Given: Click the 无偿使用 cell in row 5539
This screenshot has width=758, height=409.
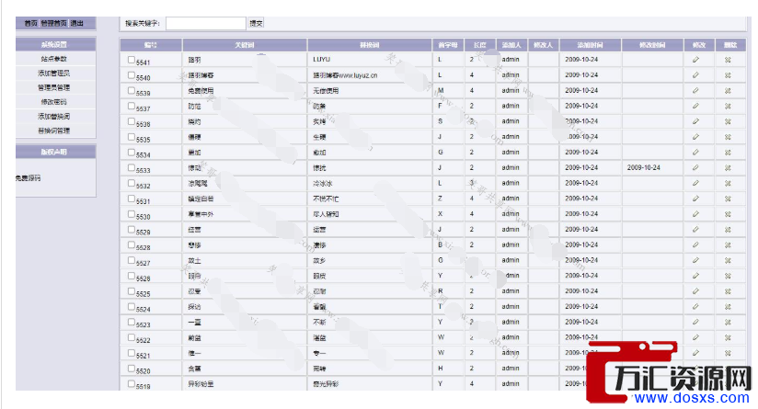Looking at the screenshot, I should pyautogui.click(x=326, y=91).
